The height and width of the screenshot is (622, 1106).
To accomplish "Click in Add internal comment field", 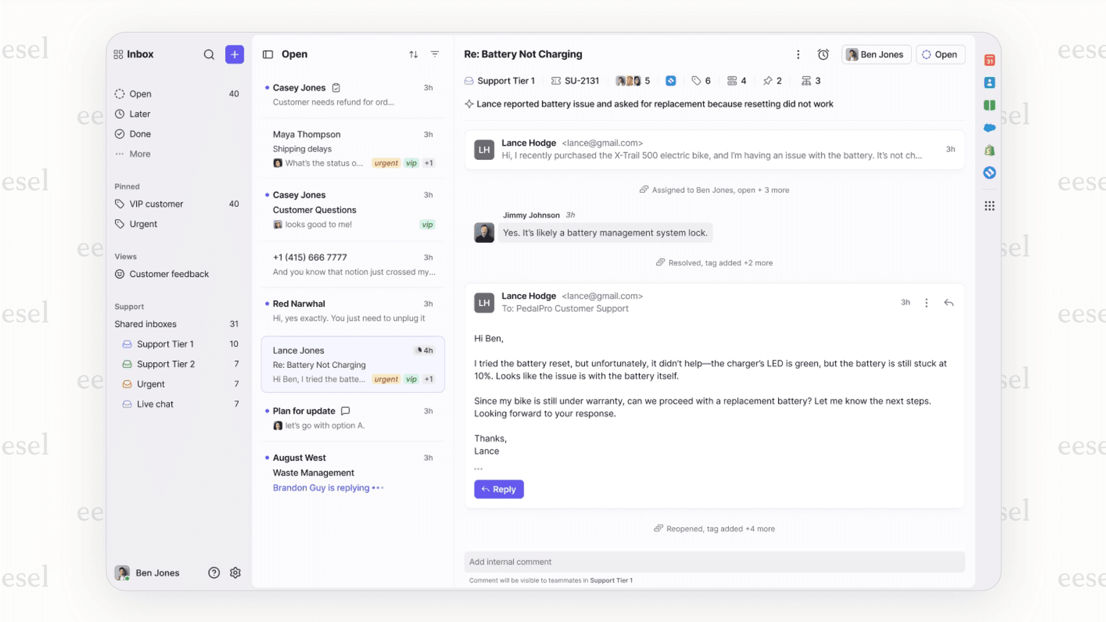I will pos(715,562).
